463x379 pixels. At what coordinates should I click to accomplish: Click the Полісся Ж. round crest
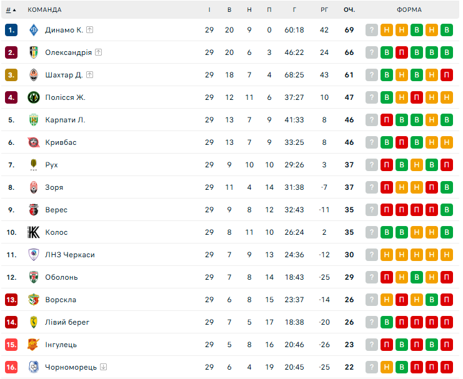tap(34, 97)
